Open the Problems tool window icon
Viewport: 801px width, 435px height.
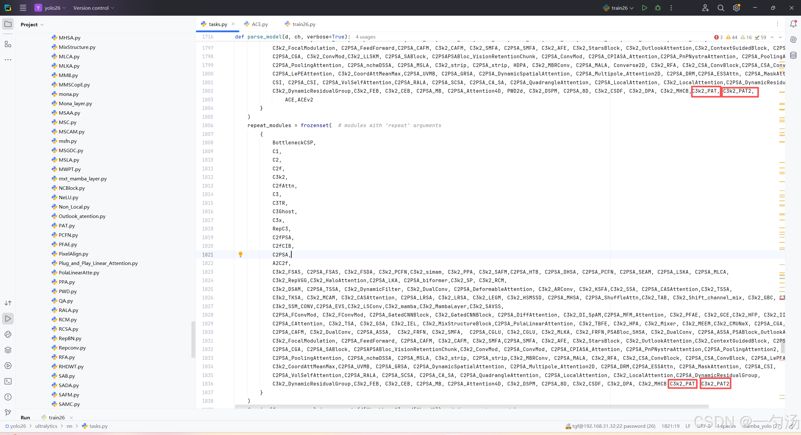[8, 397]
